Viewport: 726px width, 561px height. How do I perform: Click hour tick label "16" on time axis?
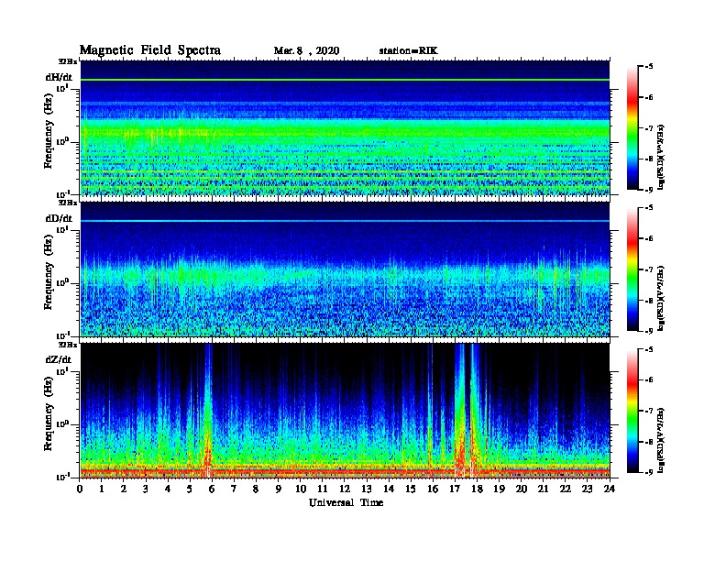click(433, 489)
